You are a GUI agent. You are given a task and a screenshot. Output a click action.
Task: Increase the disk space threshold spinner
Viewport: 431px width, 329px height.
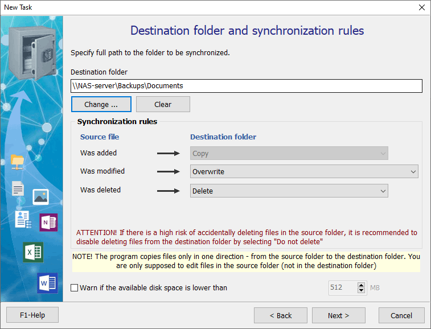(x=361, y=285)
